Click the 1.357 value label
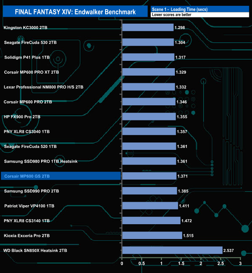252x273 pixels. (x=182, y=131)
